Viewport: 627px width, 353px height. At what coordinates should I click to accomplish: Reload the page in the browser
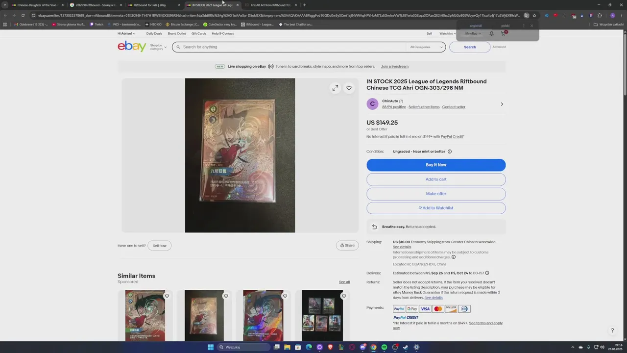tap(23, 15)
